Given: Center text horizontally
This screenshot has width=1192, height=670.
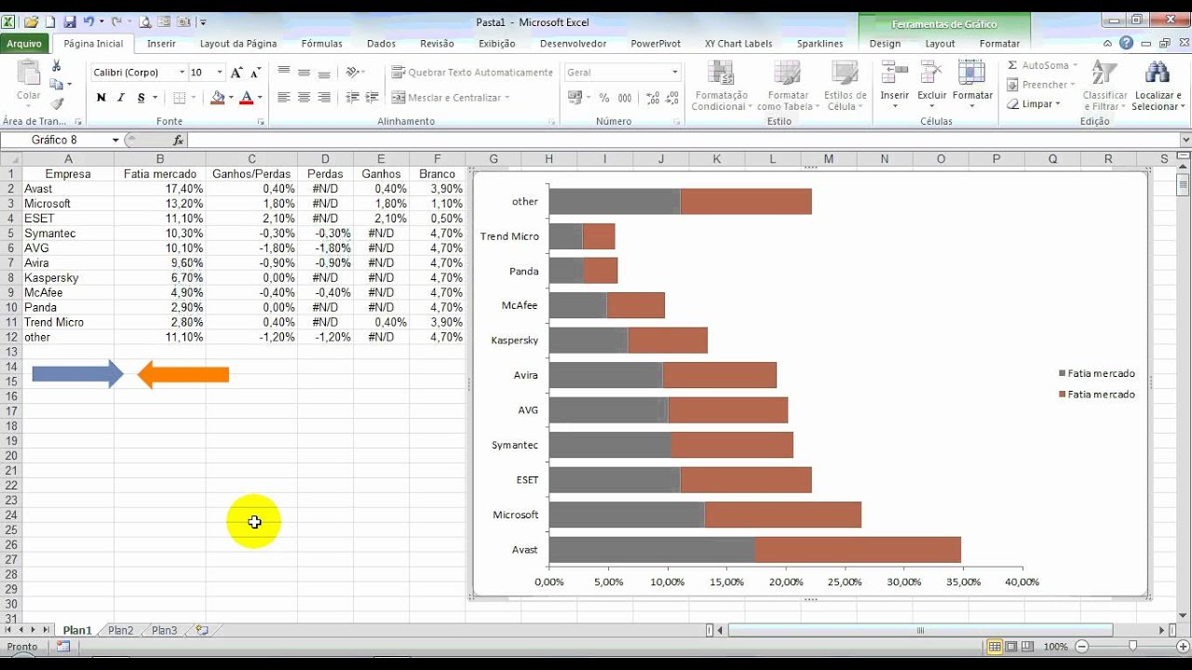Looking at the screenshot, I should [304, 98].
